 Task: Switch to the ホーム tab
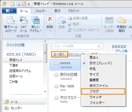pyautogui.click(x=24, y=11)
